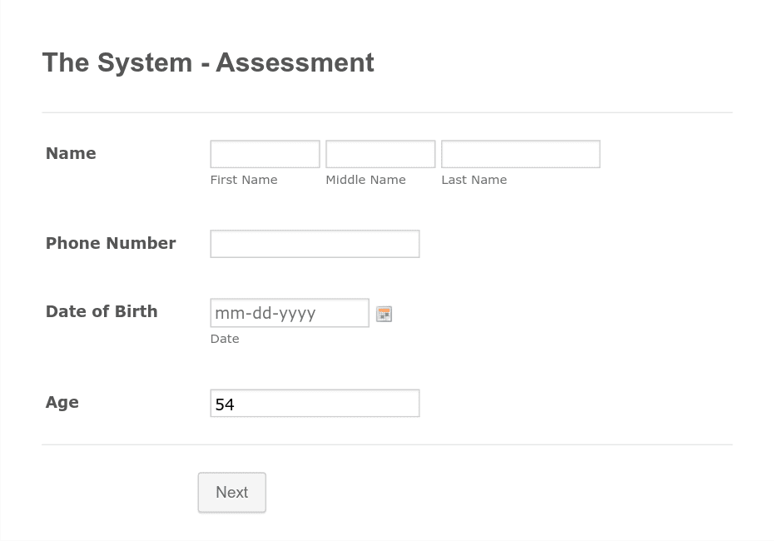This screenshot has width=774, height=541.
Task: Select the Age field containing 54
Action: coord(314,402)
